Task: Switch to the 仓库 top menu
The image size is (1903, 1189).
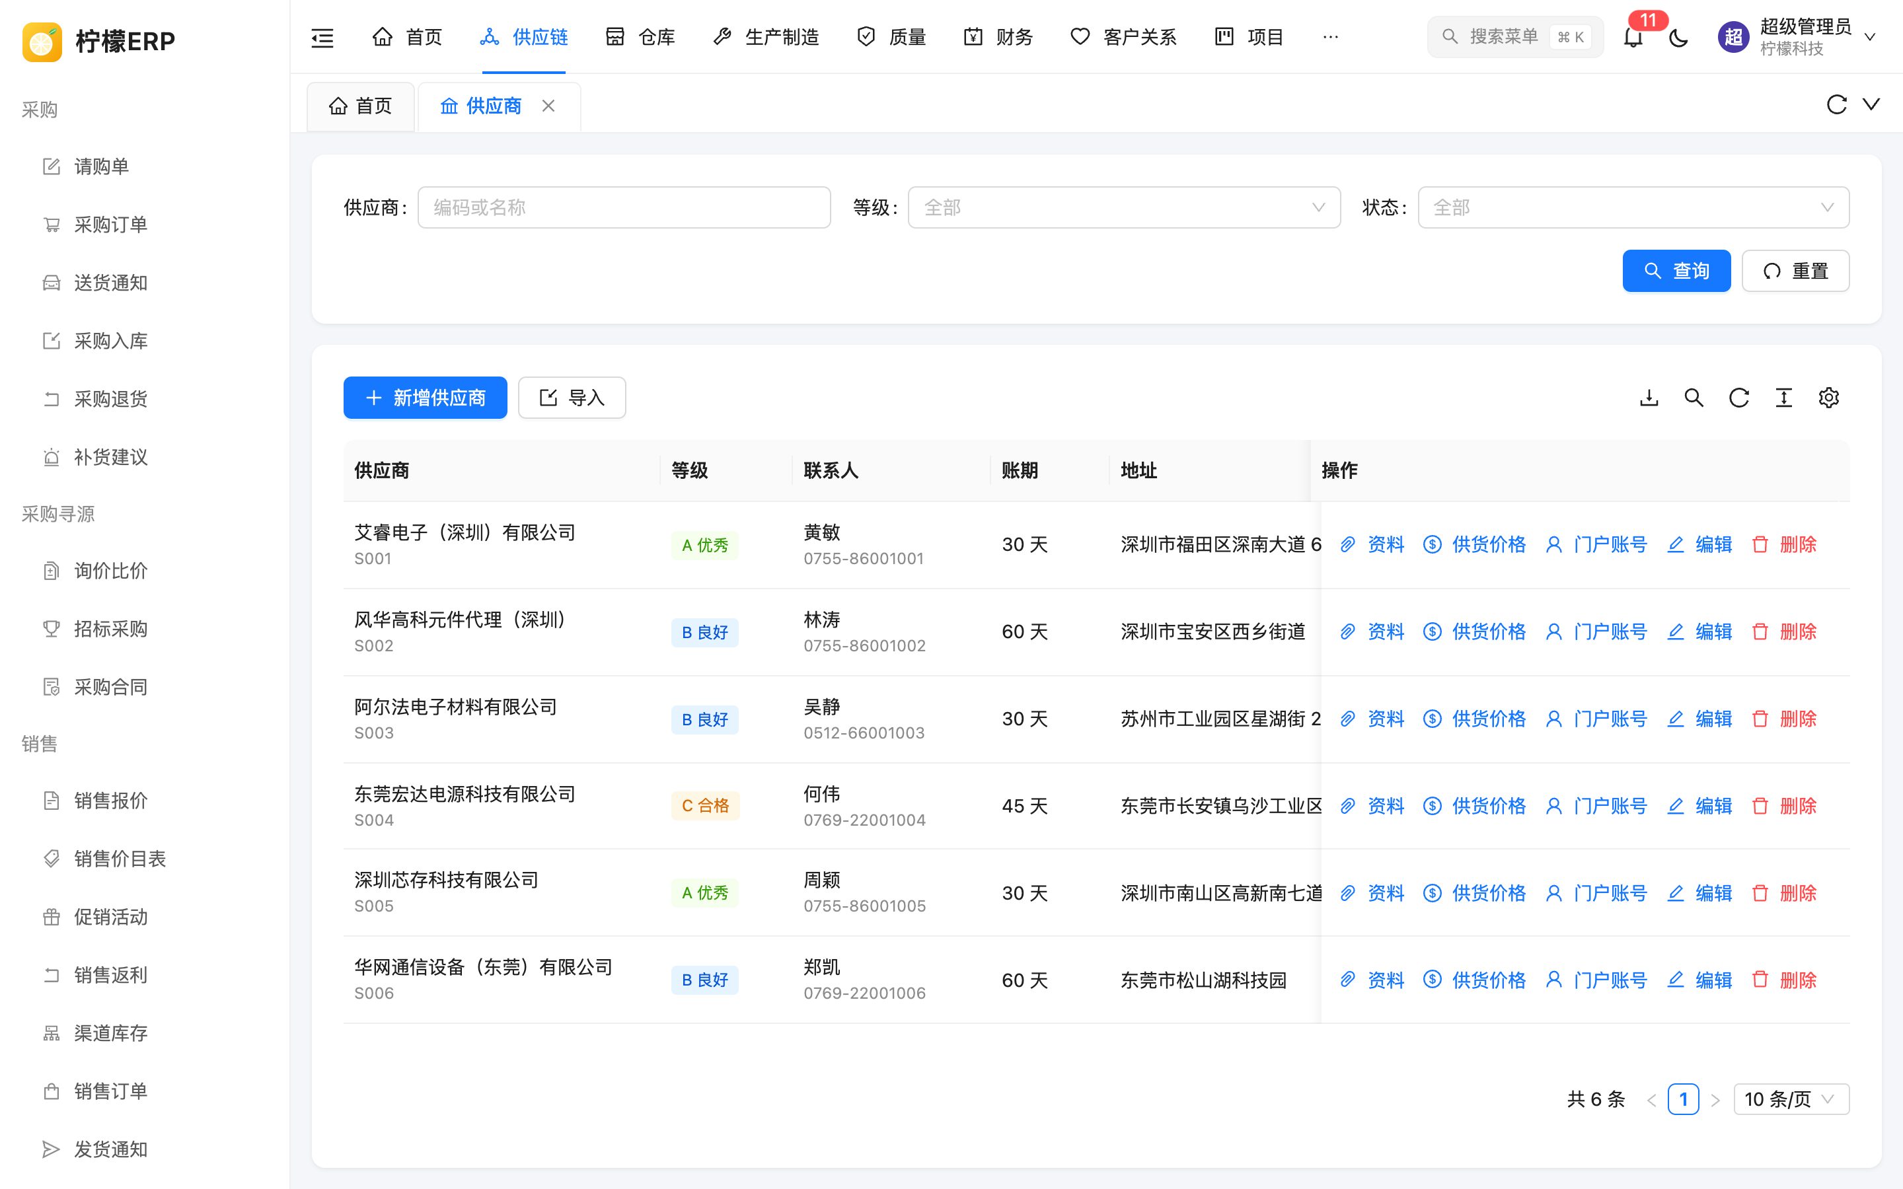Action: tap(640, 37)
